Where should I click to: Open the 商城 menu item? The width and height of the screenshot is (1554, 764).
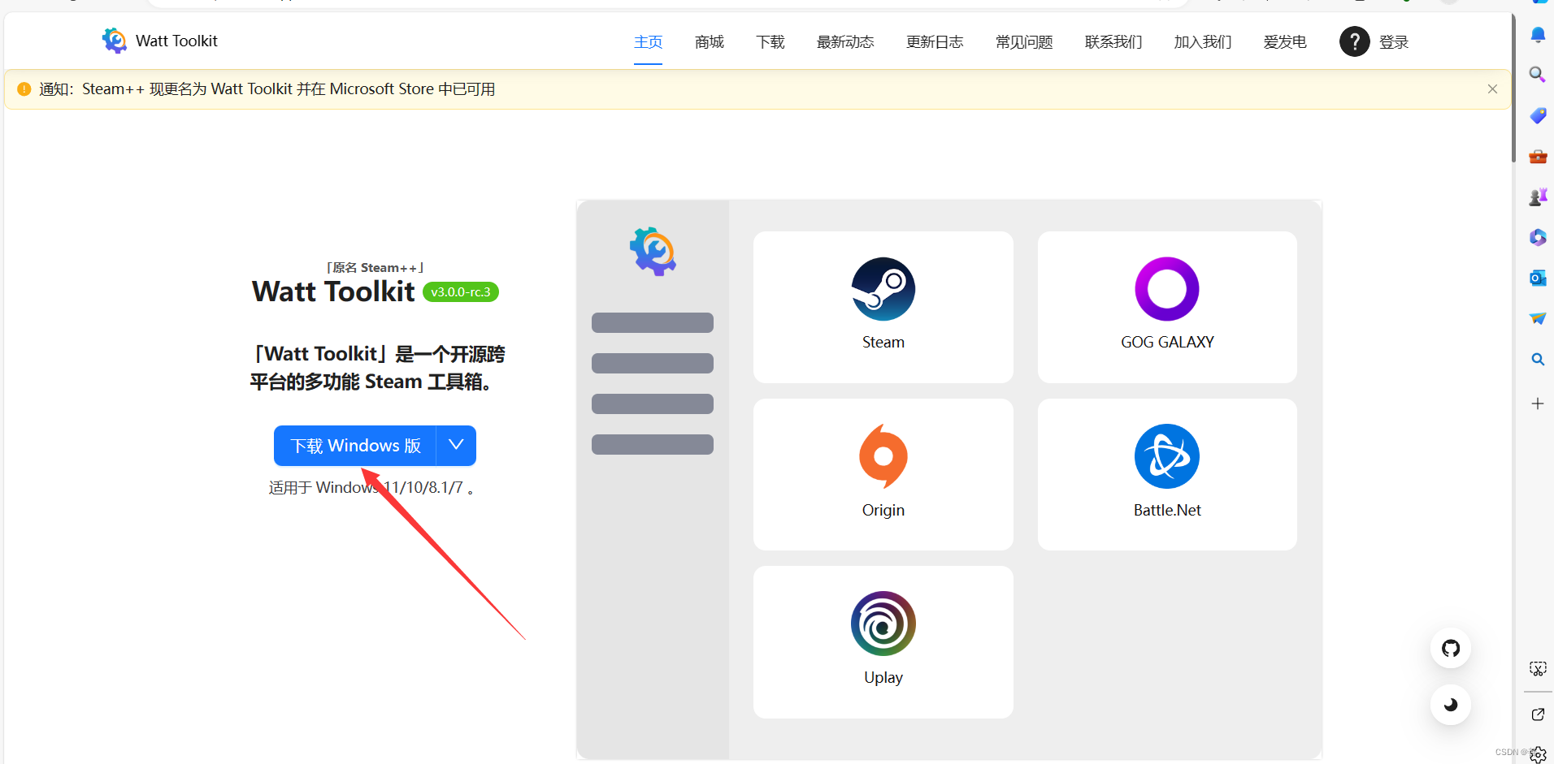(709, 41)
